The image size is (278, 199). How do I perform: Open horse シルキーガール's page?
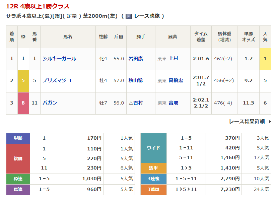[59, 59]
